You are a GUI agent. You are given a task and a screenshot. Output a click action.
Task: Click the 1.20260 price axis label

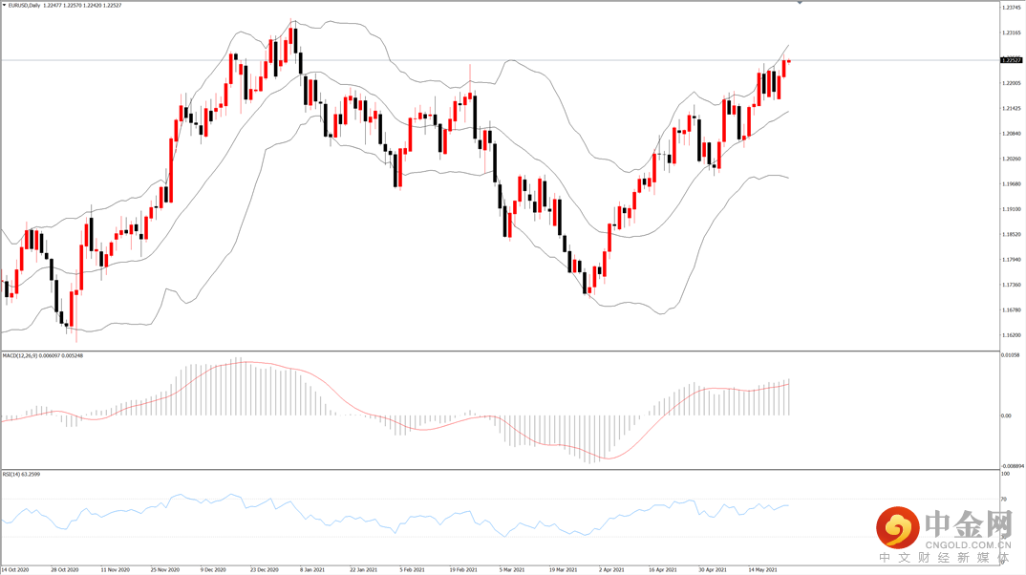point(1012,159)
